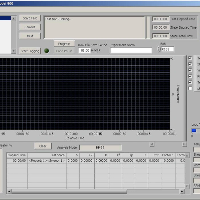Click the left arrow below the chart

click(152, 145)
